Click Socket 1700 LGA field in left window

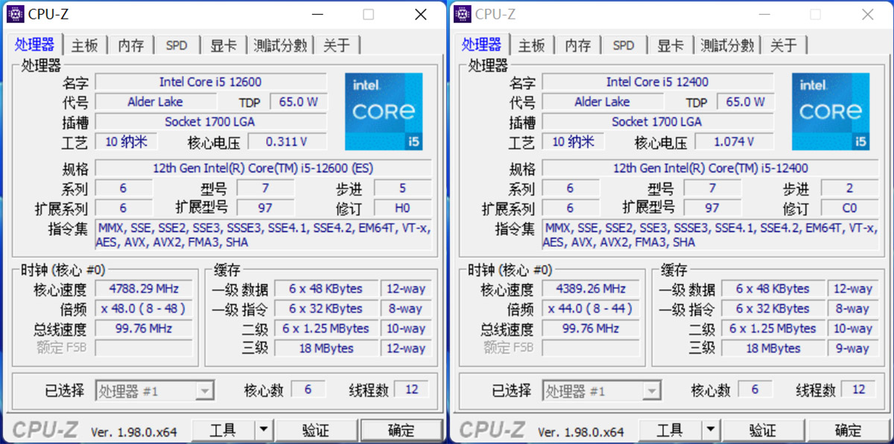tap(211, 121)
